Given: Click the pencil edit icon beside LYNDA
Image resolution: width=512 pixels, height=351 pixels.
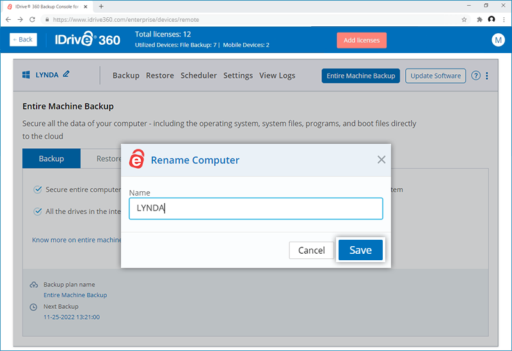Looking at the screenshot, I should coord(66,74).
